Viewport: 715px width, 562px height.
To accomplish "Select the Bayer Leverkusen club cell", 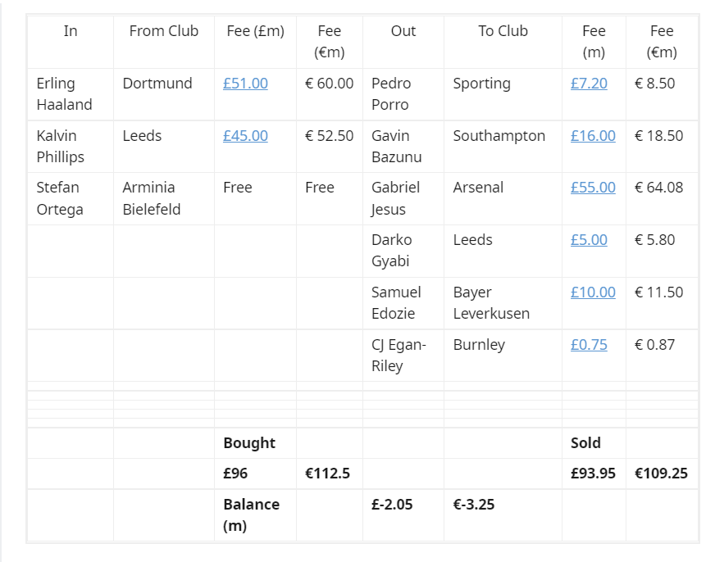I will tap(503, 303).
